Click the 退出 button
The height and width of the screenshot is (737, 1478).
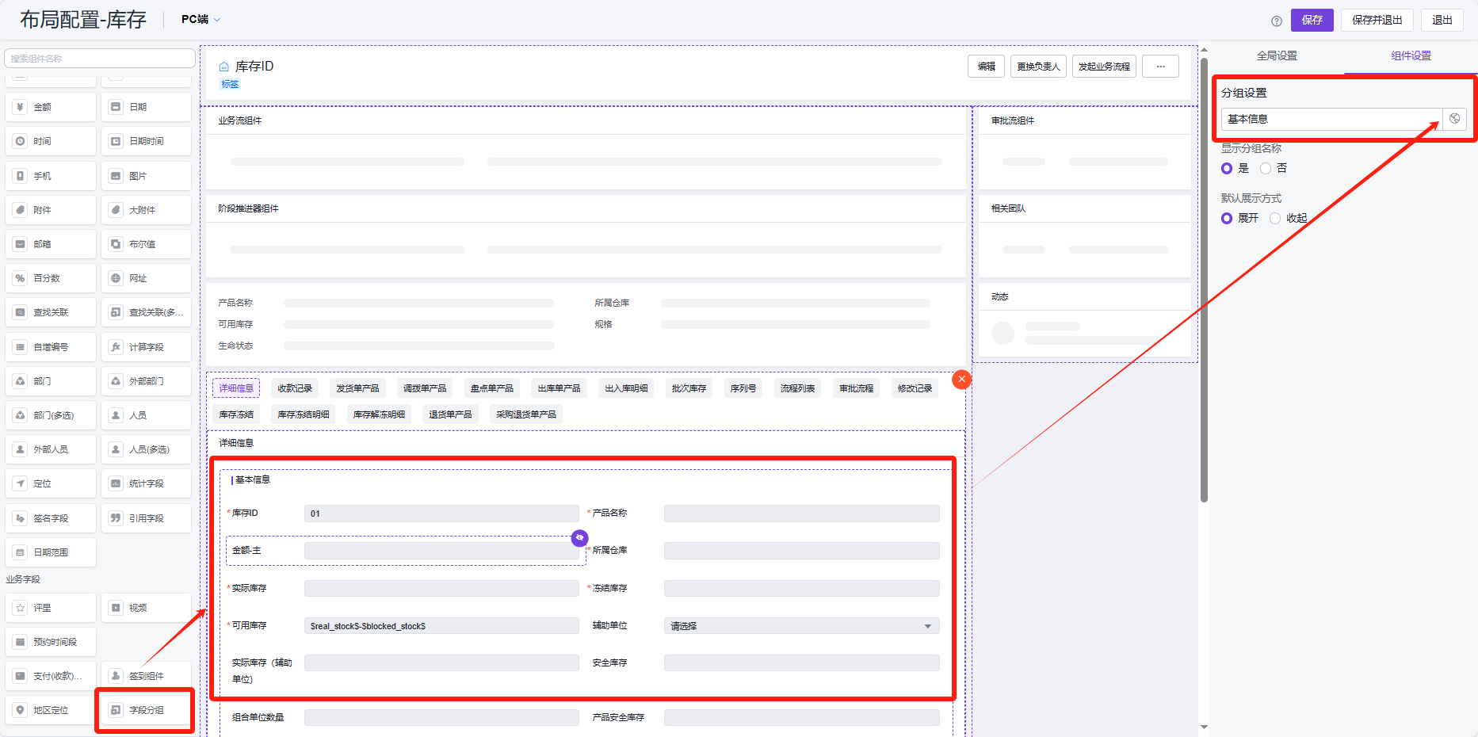pos(1442,20)
